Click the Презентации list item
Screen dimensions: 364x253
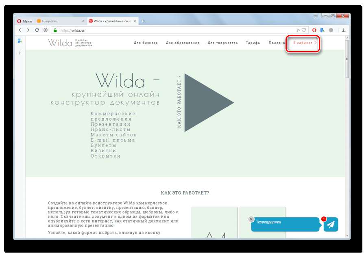point(111,124)
